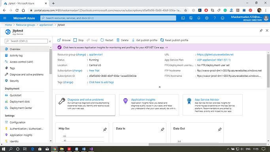270x152 pixels.
Task: Click here to add tags link
Action: pos(102,82)
